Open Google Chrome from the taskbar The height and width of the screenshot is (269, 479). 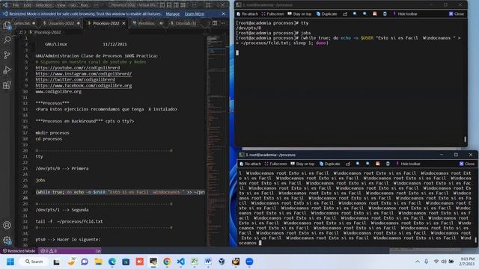pos(167,262)
